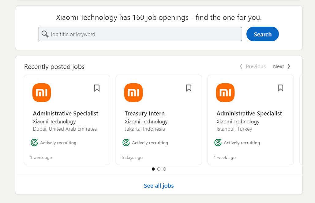Click the right chevron arrow beside Next
315x203 pixels.
click(289, 66)
